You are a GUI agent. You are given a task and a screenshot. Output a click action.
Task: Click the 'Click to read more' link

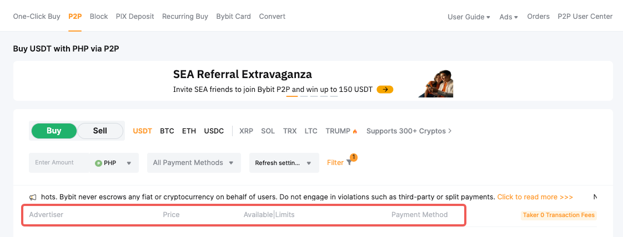(535, 197)
